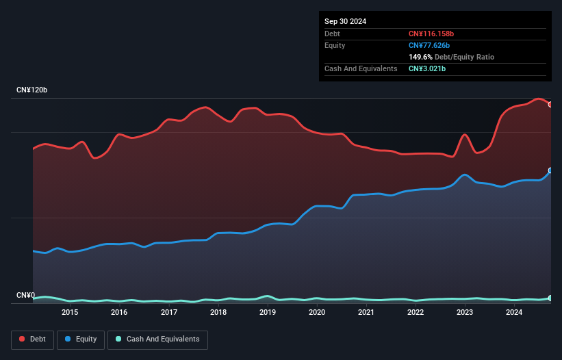This screenshot has height=360, width=562.
Task: Click the CN¥0 y-axis label
Action: [25, 296]
